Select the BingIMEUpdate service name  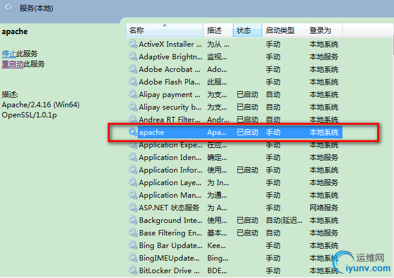click(169, 258)
